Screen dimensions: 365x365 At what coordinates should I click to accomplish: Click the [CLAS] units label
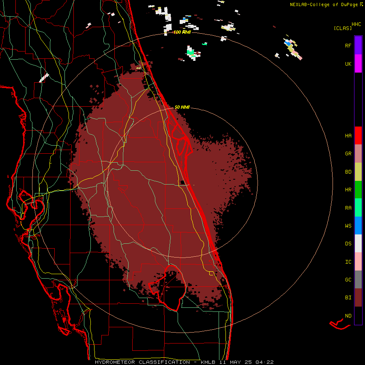coord(343,28)
